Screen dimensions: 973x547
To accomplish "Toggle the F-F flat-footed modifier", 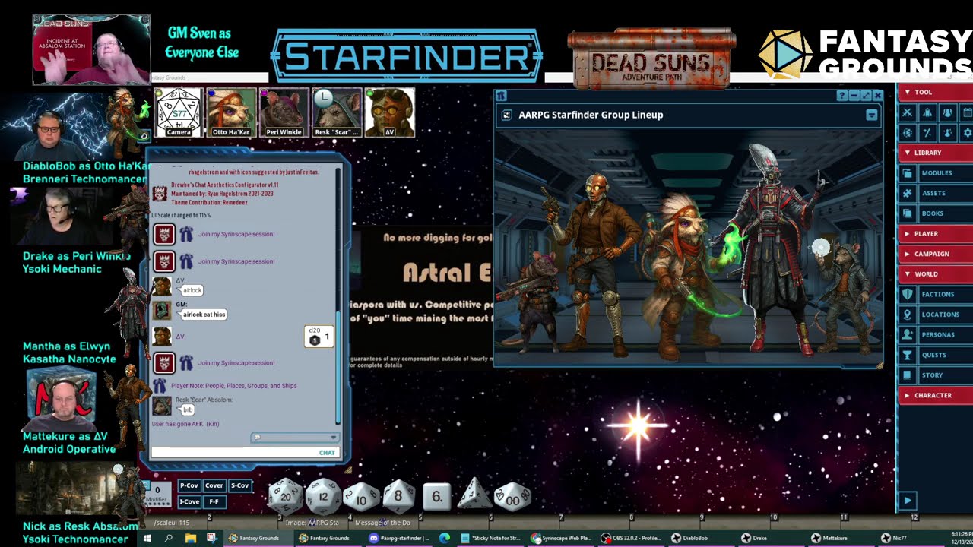I will (x=214, y=501).
